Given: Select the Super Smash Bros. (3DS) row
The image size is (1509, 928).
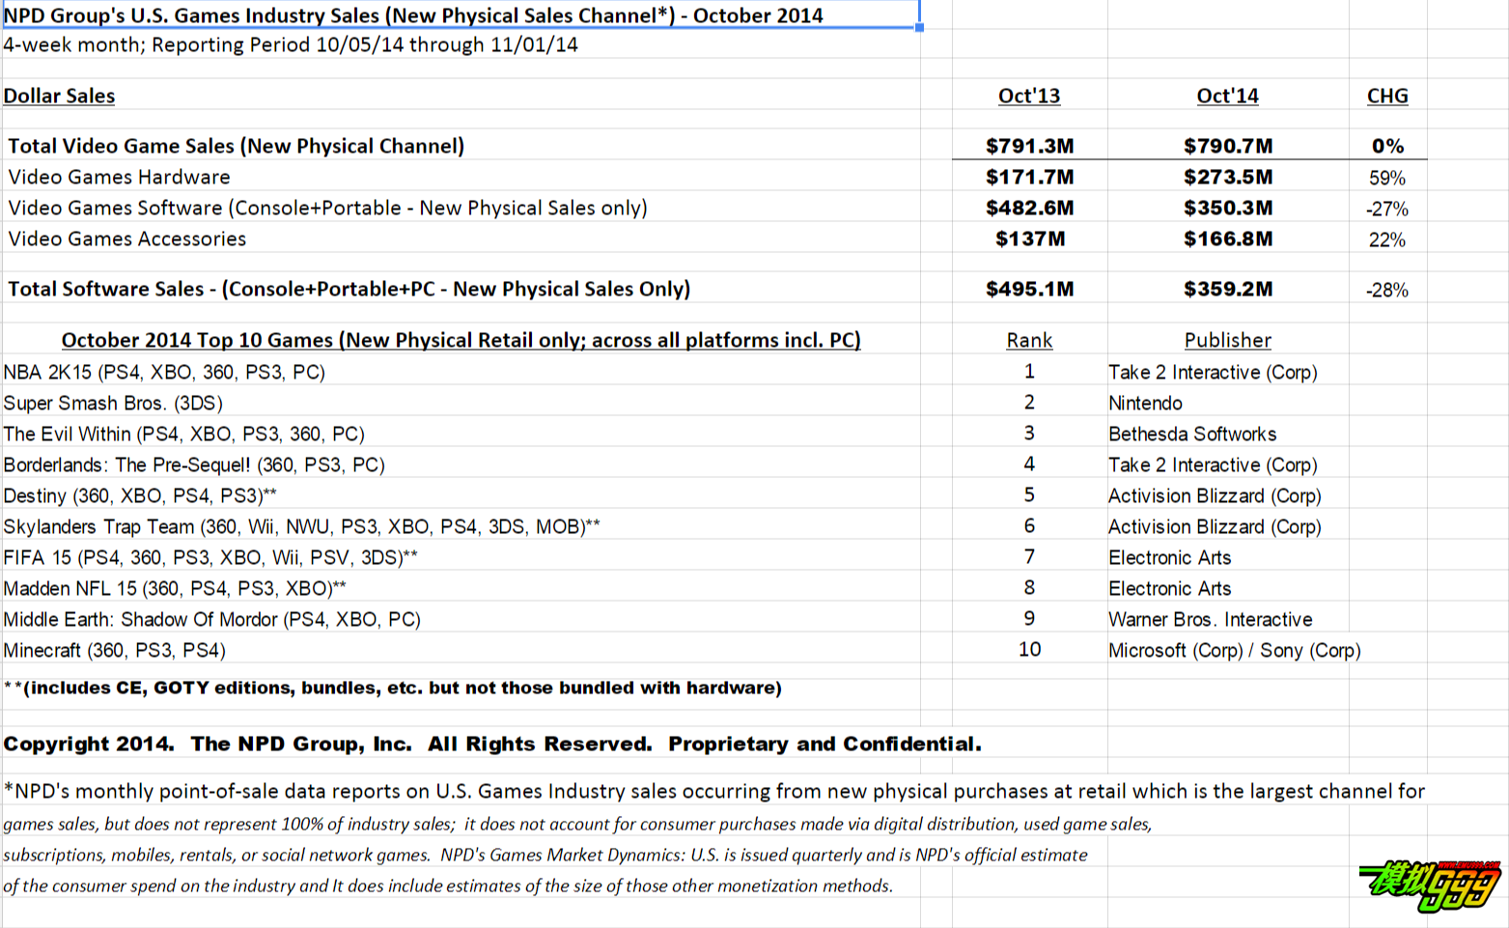Looking at the screenshot, I should pos(113,403).
